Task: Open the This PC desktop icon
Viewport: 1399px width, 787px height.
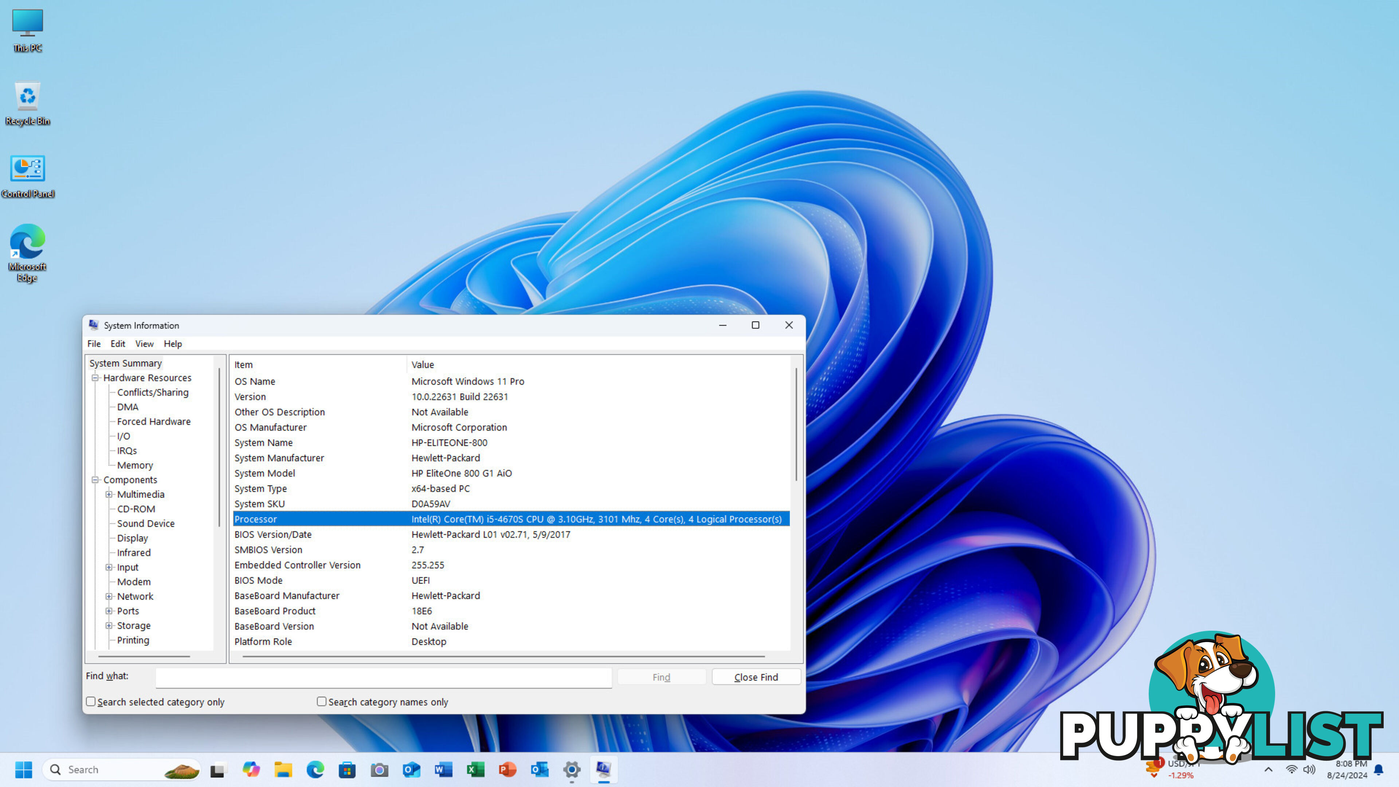Action: coord(28,30)
